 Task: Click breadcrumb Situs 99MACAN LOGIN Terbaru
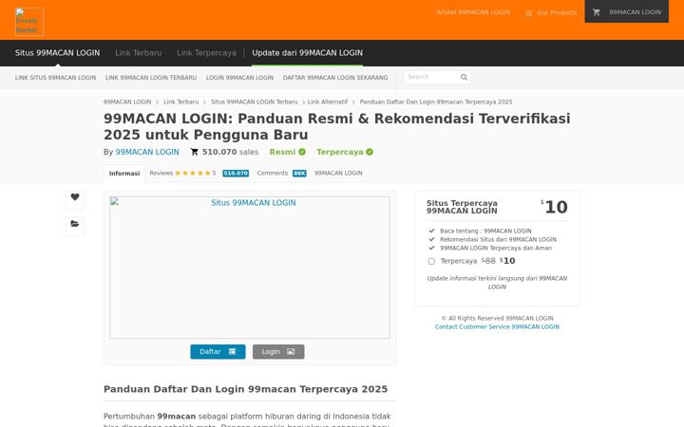tap(255, 102)
